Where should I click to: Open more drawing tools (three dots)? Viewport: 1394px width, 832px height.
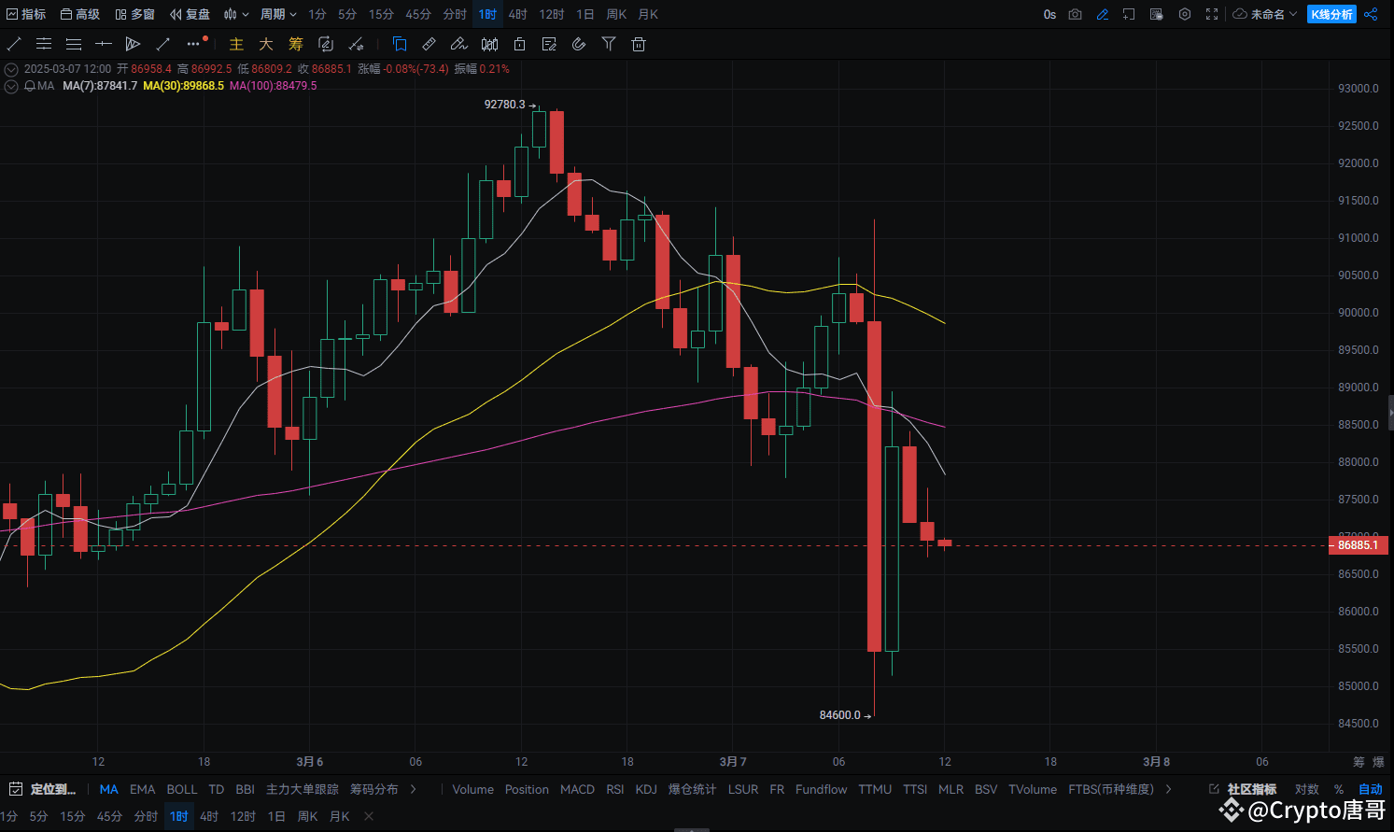(x=193, y=44)
